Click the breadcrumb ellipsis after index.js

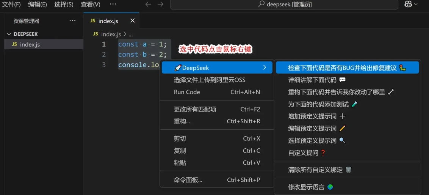(130, 35)
